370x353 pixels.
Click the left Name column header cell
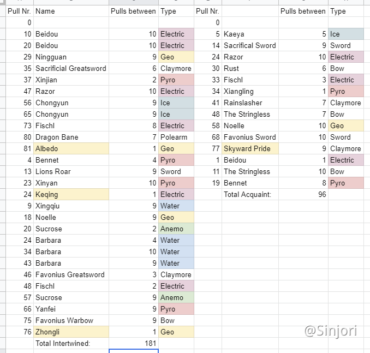[71, 11]
